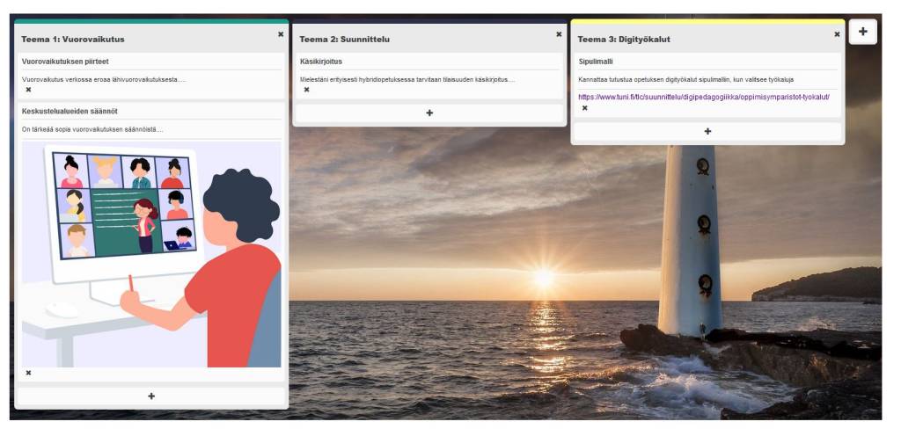Remove the Teema 1: Vuorovaikutus column
This screenshot has width=901, height=429.
pos(281,34)
